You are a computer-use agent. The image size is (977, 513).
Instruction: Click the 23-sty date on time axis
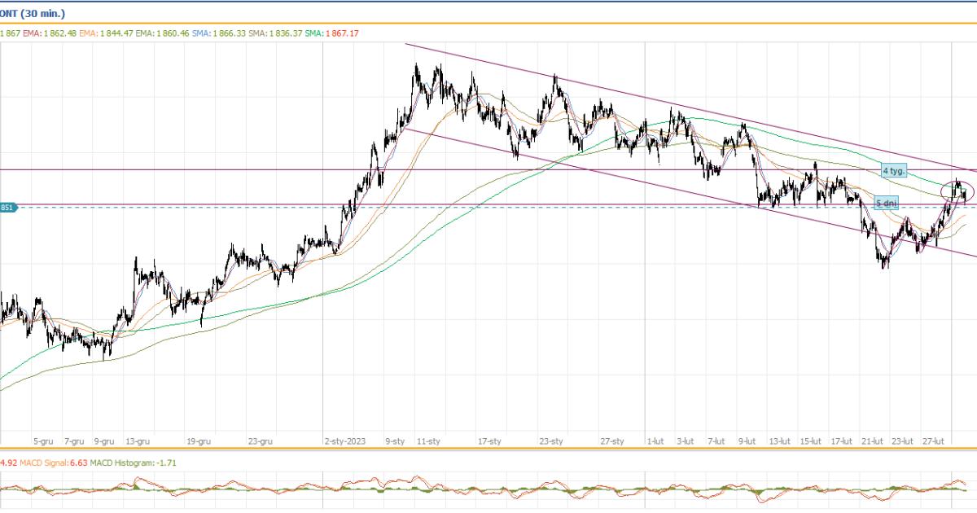550,441
